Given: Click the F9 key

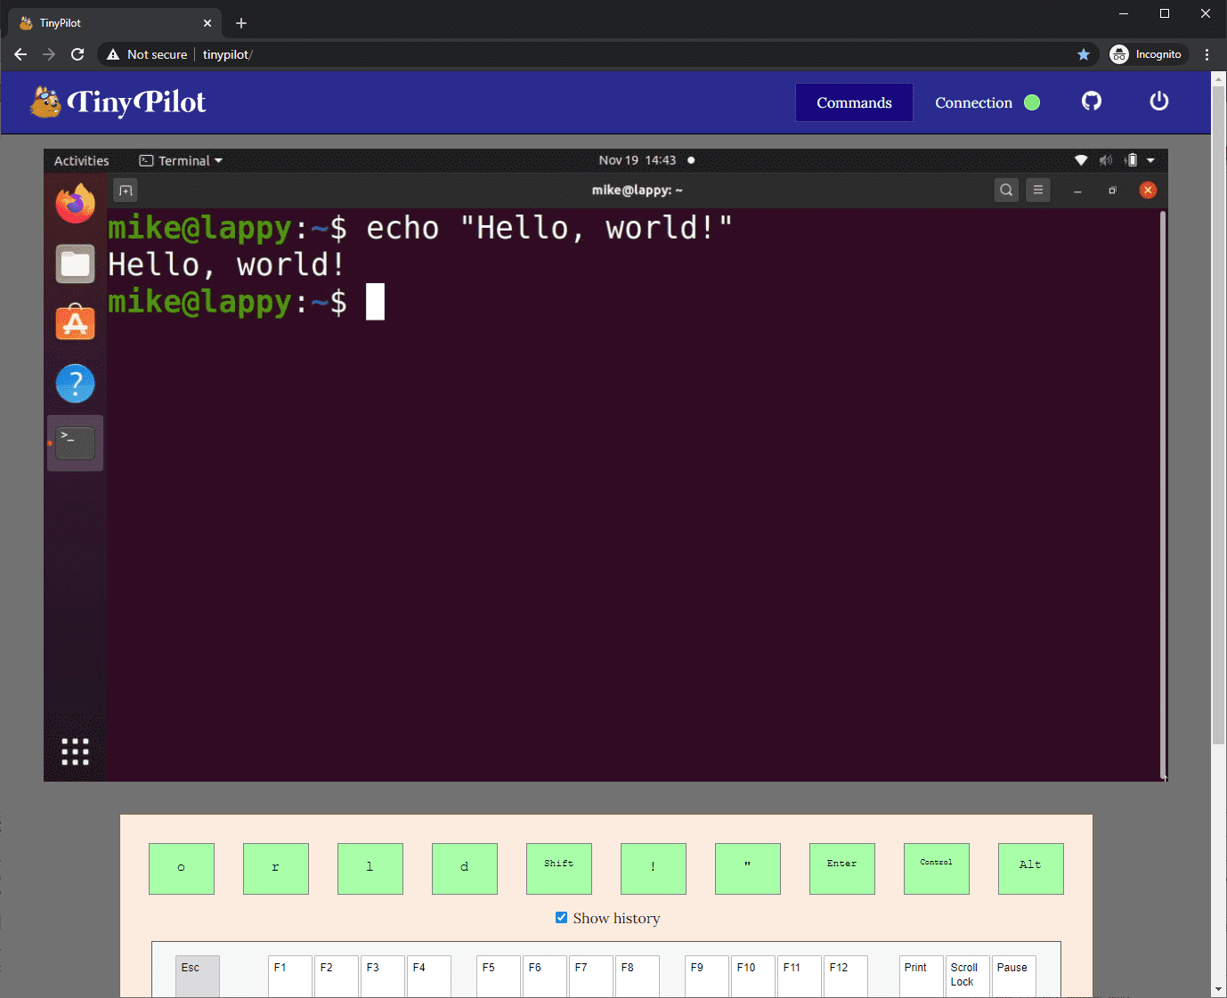Looking at the screenshot, I should (707, 976).
